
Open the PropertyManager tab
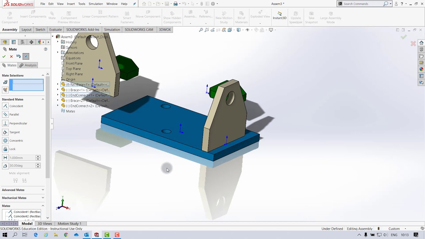pos(14,42)
